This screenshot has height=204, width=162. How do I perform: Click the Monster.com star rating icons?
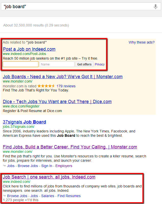46,86
